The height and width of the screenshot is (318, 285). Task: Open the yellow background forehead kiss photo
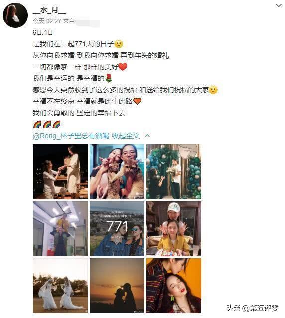(174, 286)
